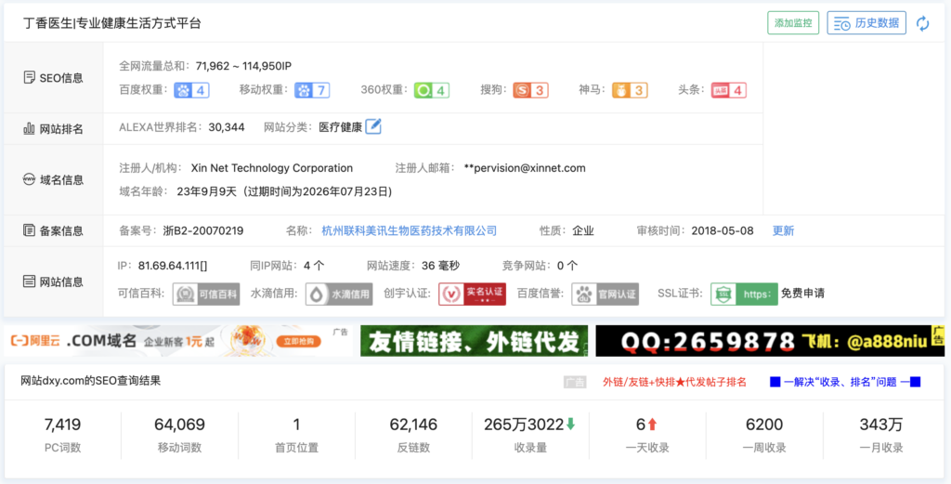Click PC词数 value 7,419

pyautogui.click(x=62, y=425)
